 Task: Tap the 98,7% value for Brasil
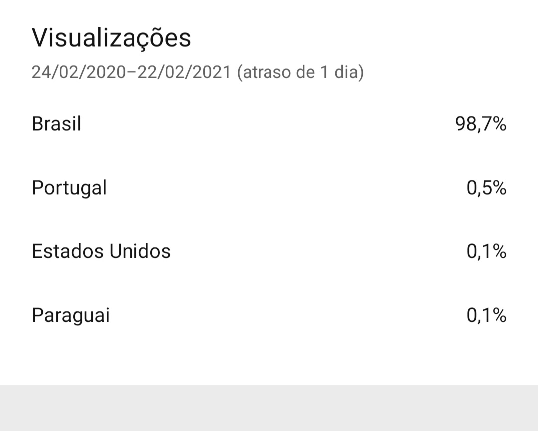[x=480, y=124]
